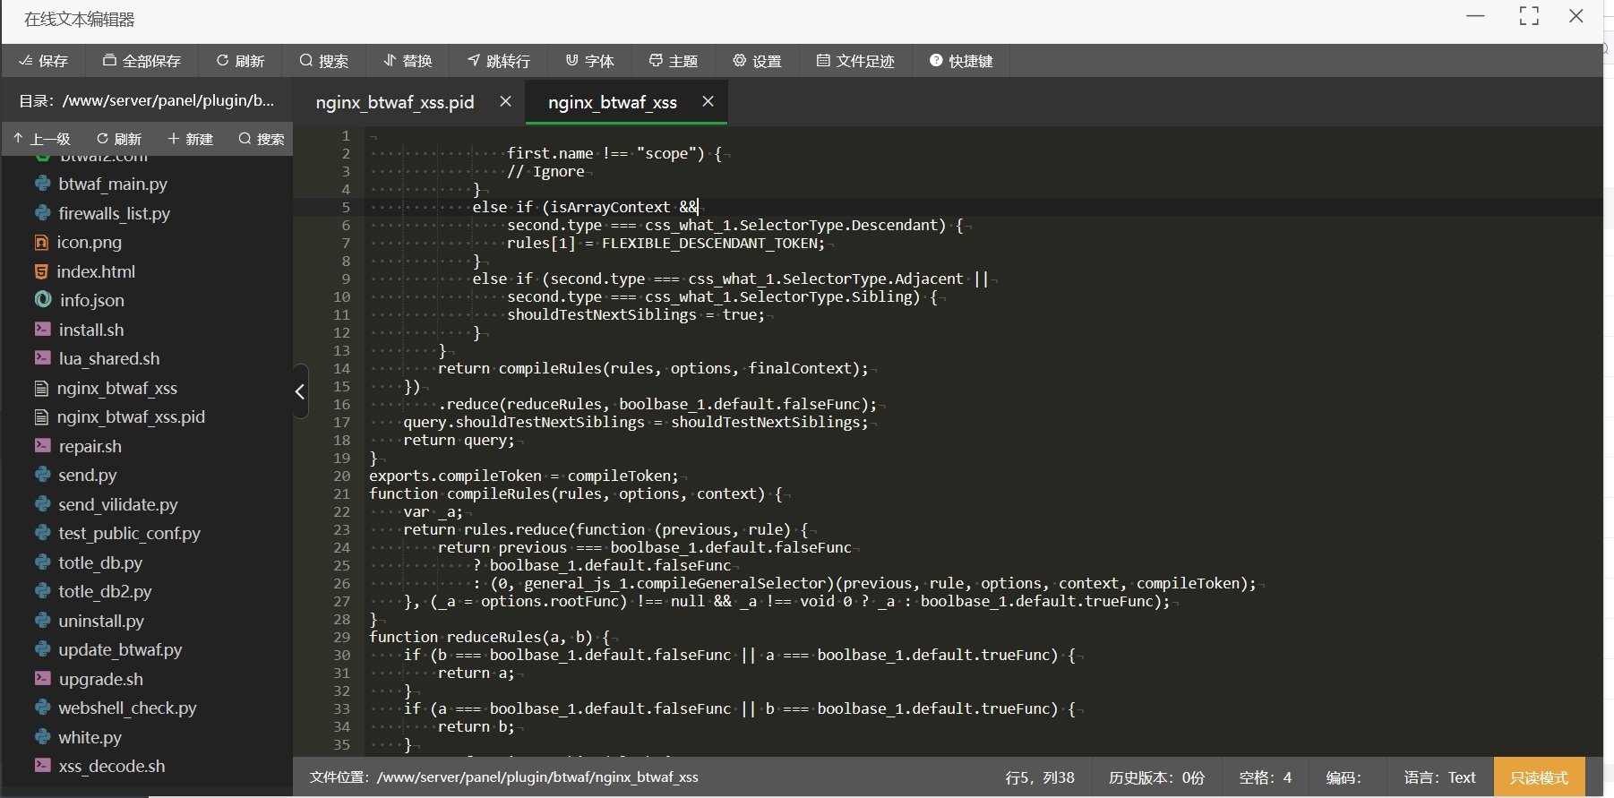
Task: Open info.json file
Action: (x=91, y=300)
